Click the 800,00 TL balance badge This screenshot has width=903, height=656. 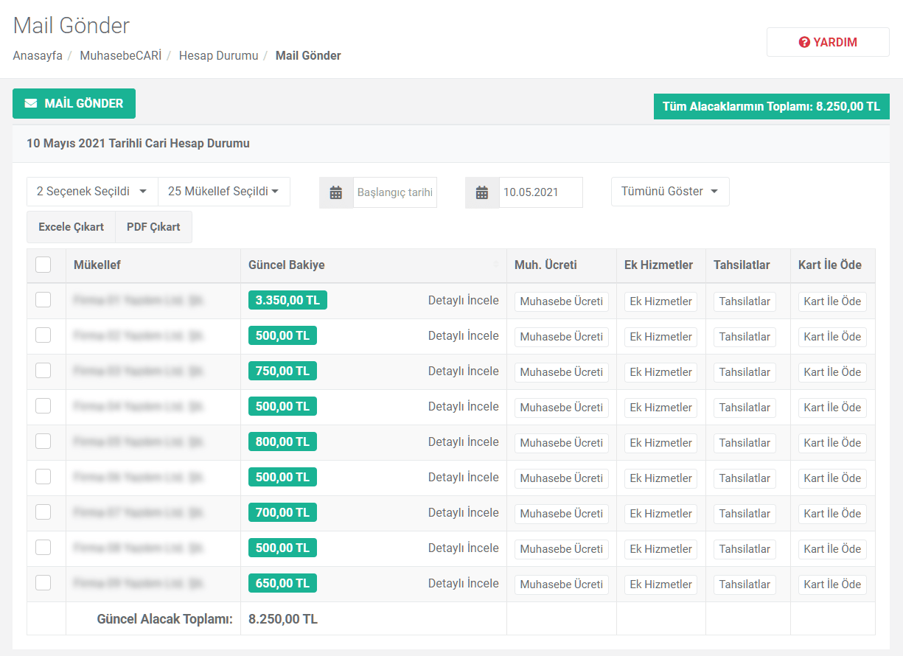coord(282,442)
